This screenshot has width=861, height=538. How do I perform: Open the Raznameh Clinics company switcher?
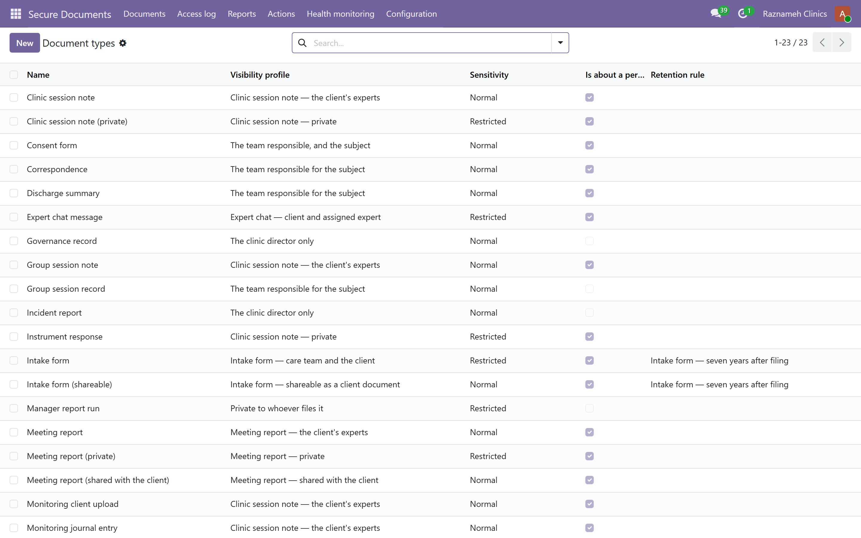(794, 14)
